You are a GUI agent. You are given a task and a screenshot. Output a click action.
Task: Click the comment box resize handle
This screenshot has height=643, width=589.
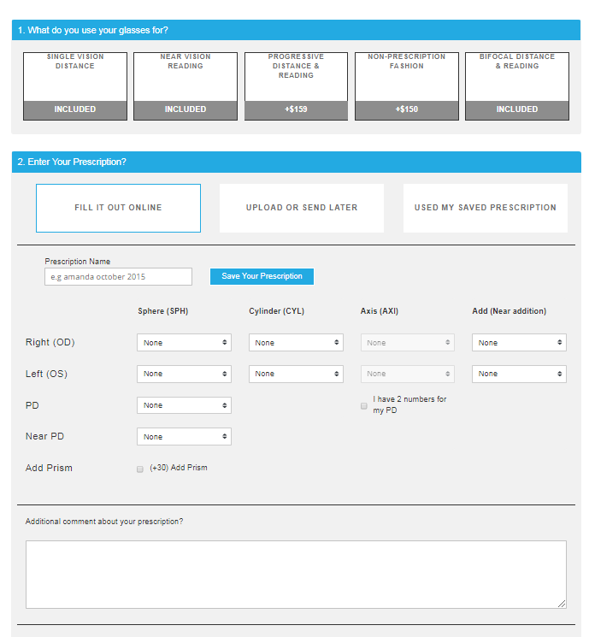point(562,604)
